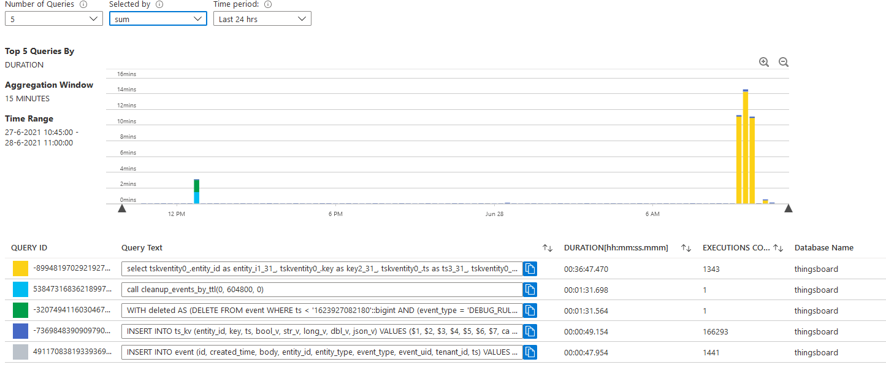Click the right time range slider handle

[789, 208]
